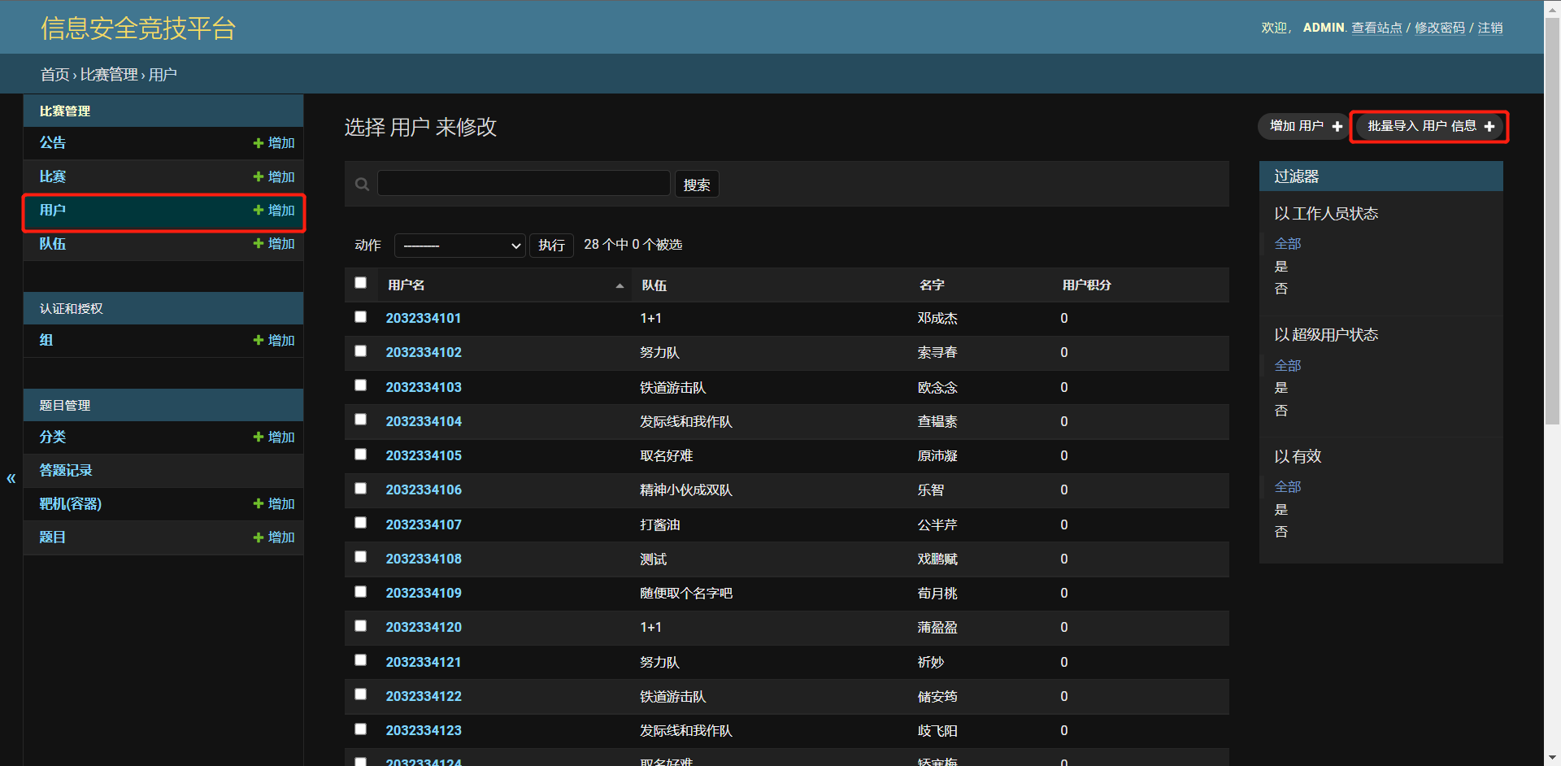Image resolution: width=1561 pixels, height=766 pixels.
Task: Click the 认证和授权 section header
Action: [72, 308]
